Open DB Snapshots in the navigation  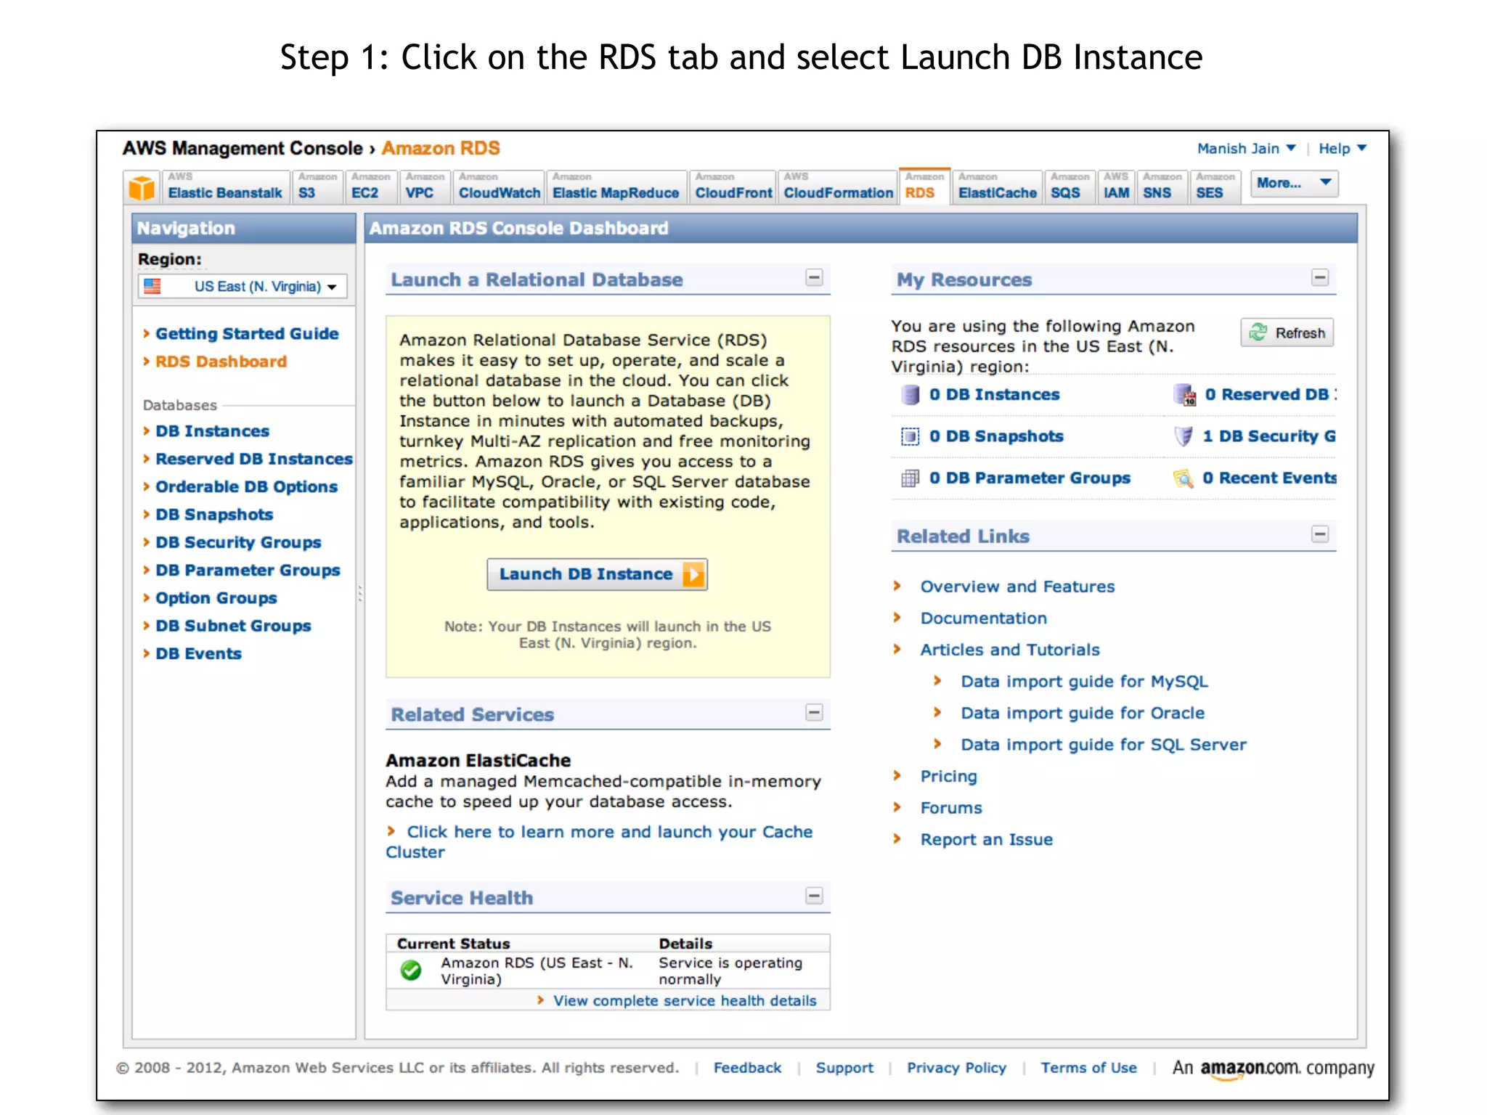coord(214,515)
